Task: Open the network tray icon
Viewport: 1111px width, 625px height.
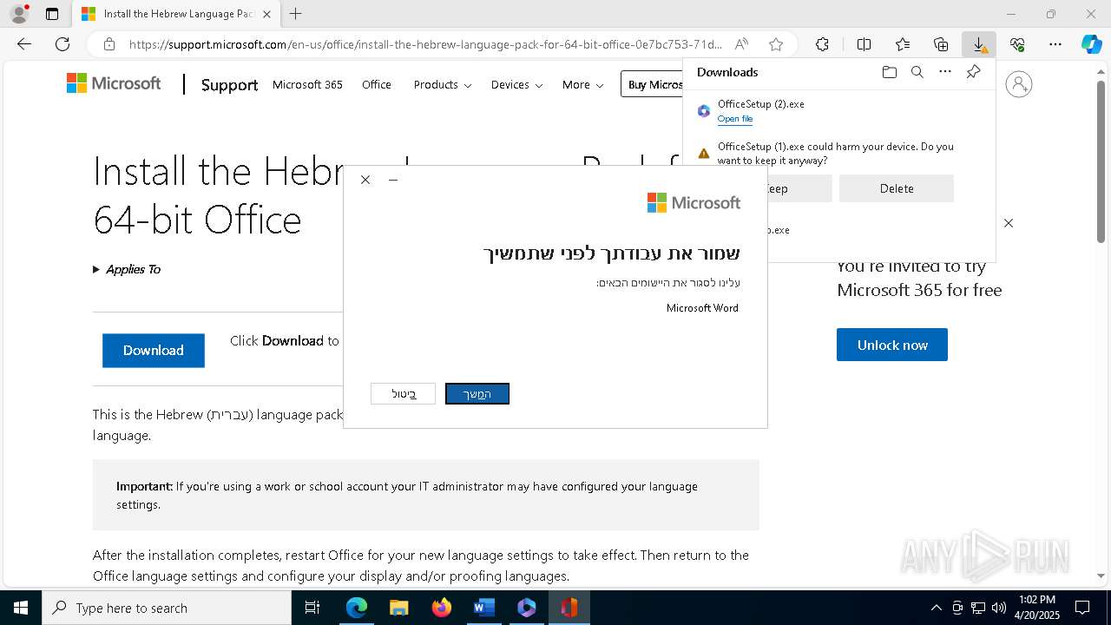Action: [x=978, y=608]
